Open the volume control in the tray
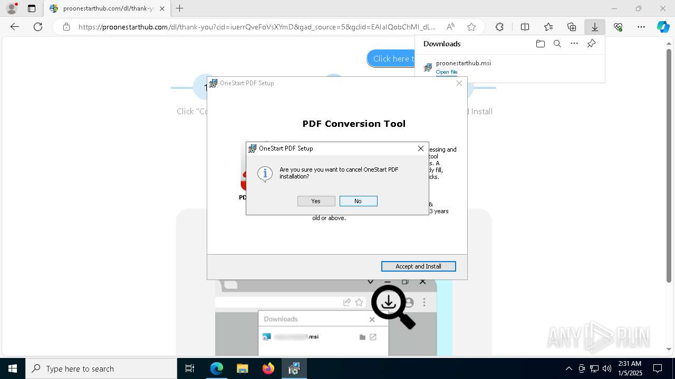The width and height of the screenshot is (675, 379). [607, 368]
